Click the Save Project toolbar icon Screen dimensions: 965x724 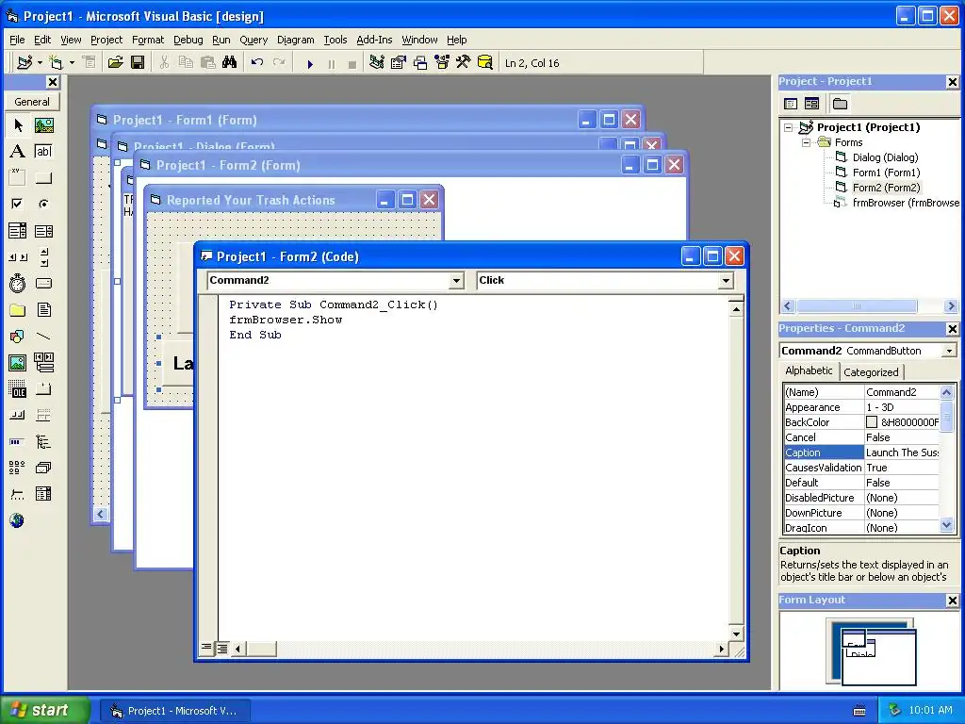(x=138, y=63)
